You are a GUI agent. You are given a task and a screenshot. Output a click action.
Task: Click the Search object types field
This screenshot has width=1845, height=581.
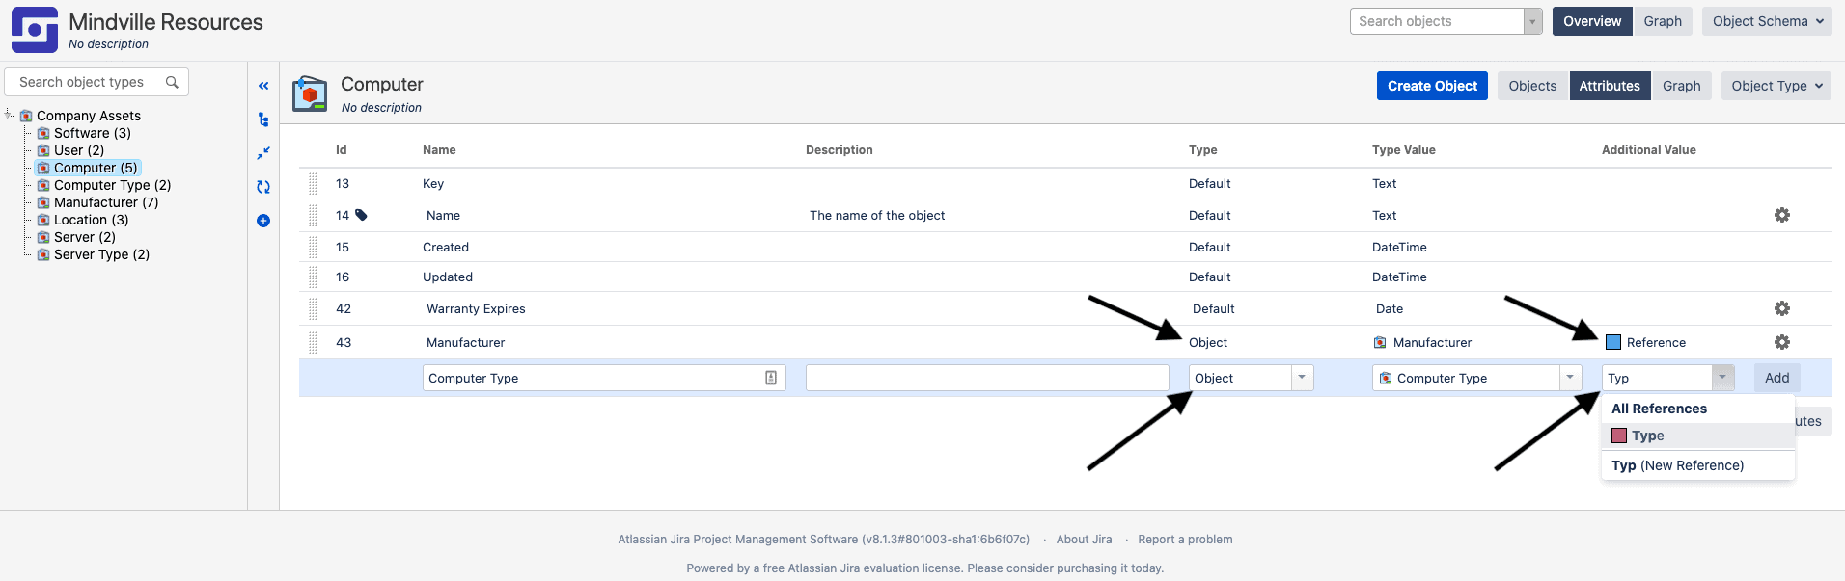click(96, 82)
